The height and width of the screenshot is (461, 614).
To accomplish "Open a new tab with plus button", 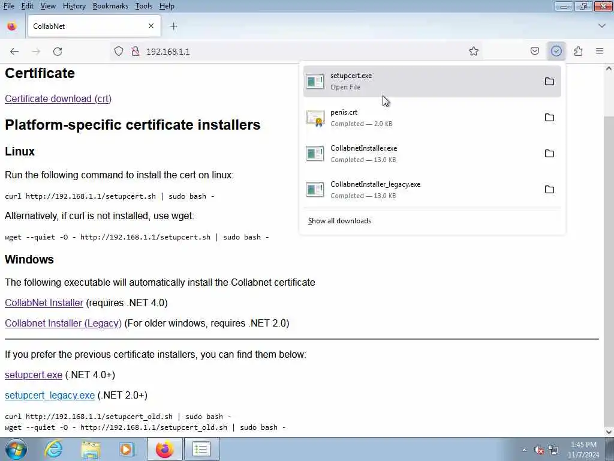I will click(174, 26).
